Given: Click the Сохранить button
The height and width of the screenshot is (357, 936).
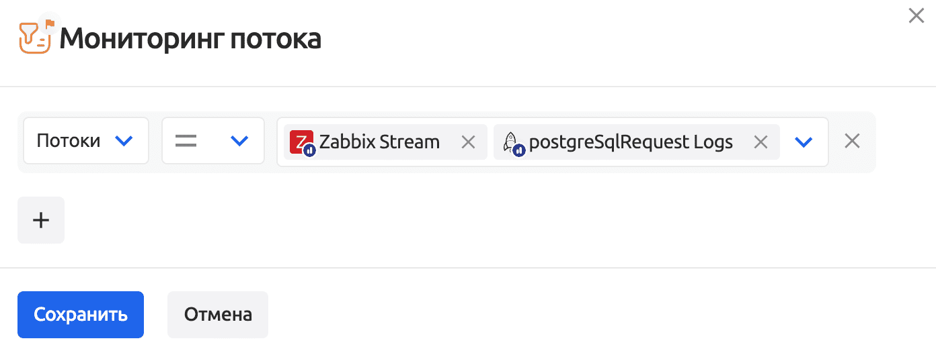Looking at the screenshot, I should click(81, 314).
